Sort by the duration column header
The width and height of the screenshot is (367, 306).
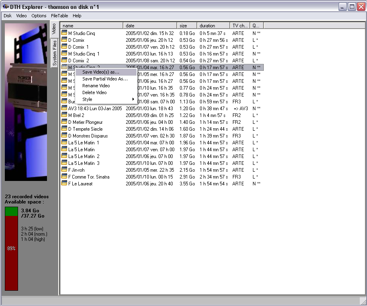click(213, 26)
